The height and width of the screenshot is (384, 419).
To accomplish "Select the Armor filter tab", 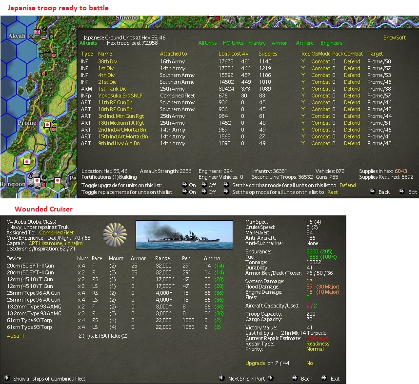I will coord(279,43).
